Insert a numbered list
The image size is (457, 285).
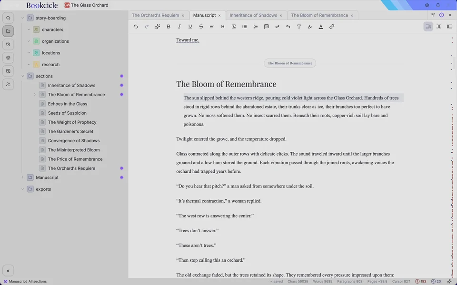click(x=255, y=27)
